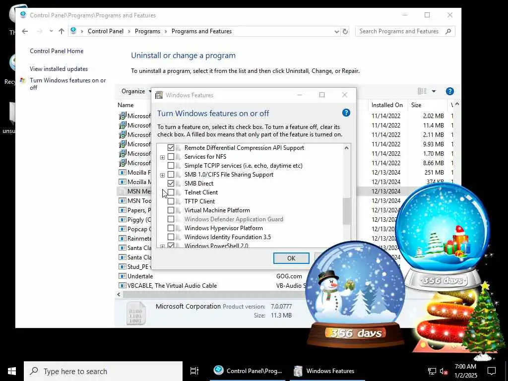Sort by the Installed On column
This screenshot has width=508, height=381.
[387, 105]
